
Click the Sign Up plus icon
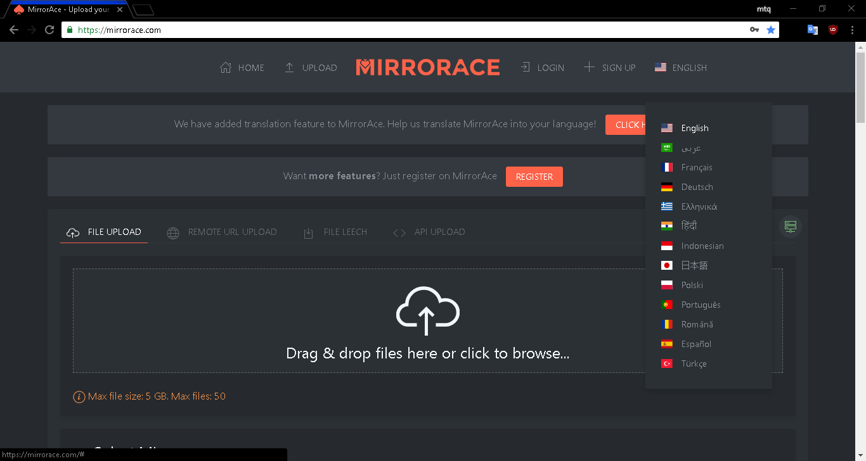(x=589, y=67)
